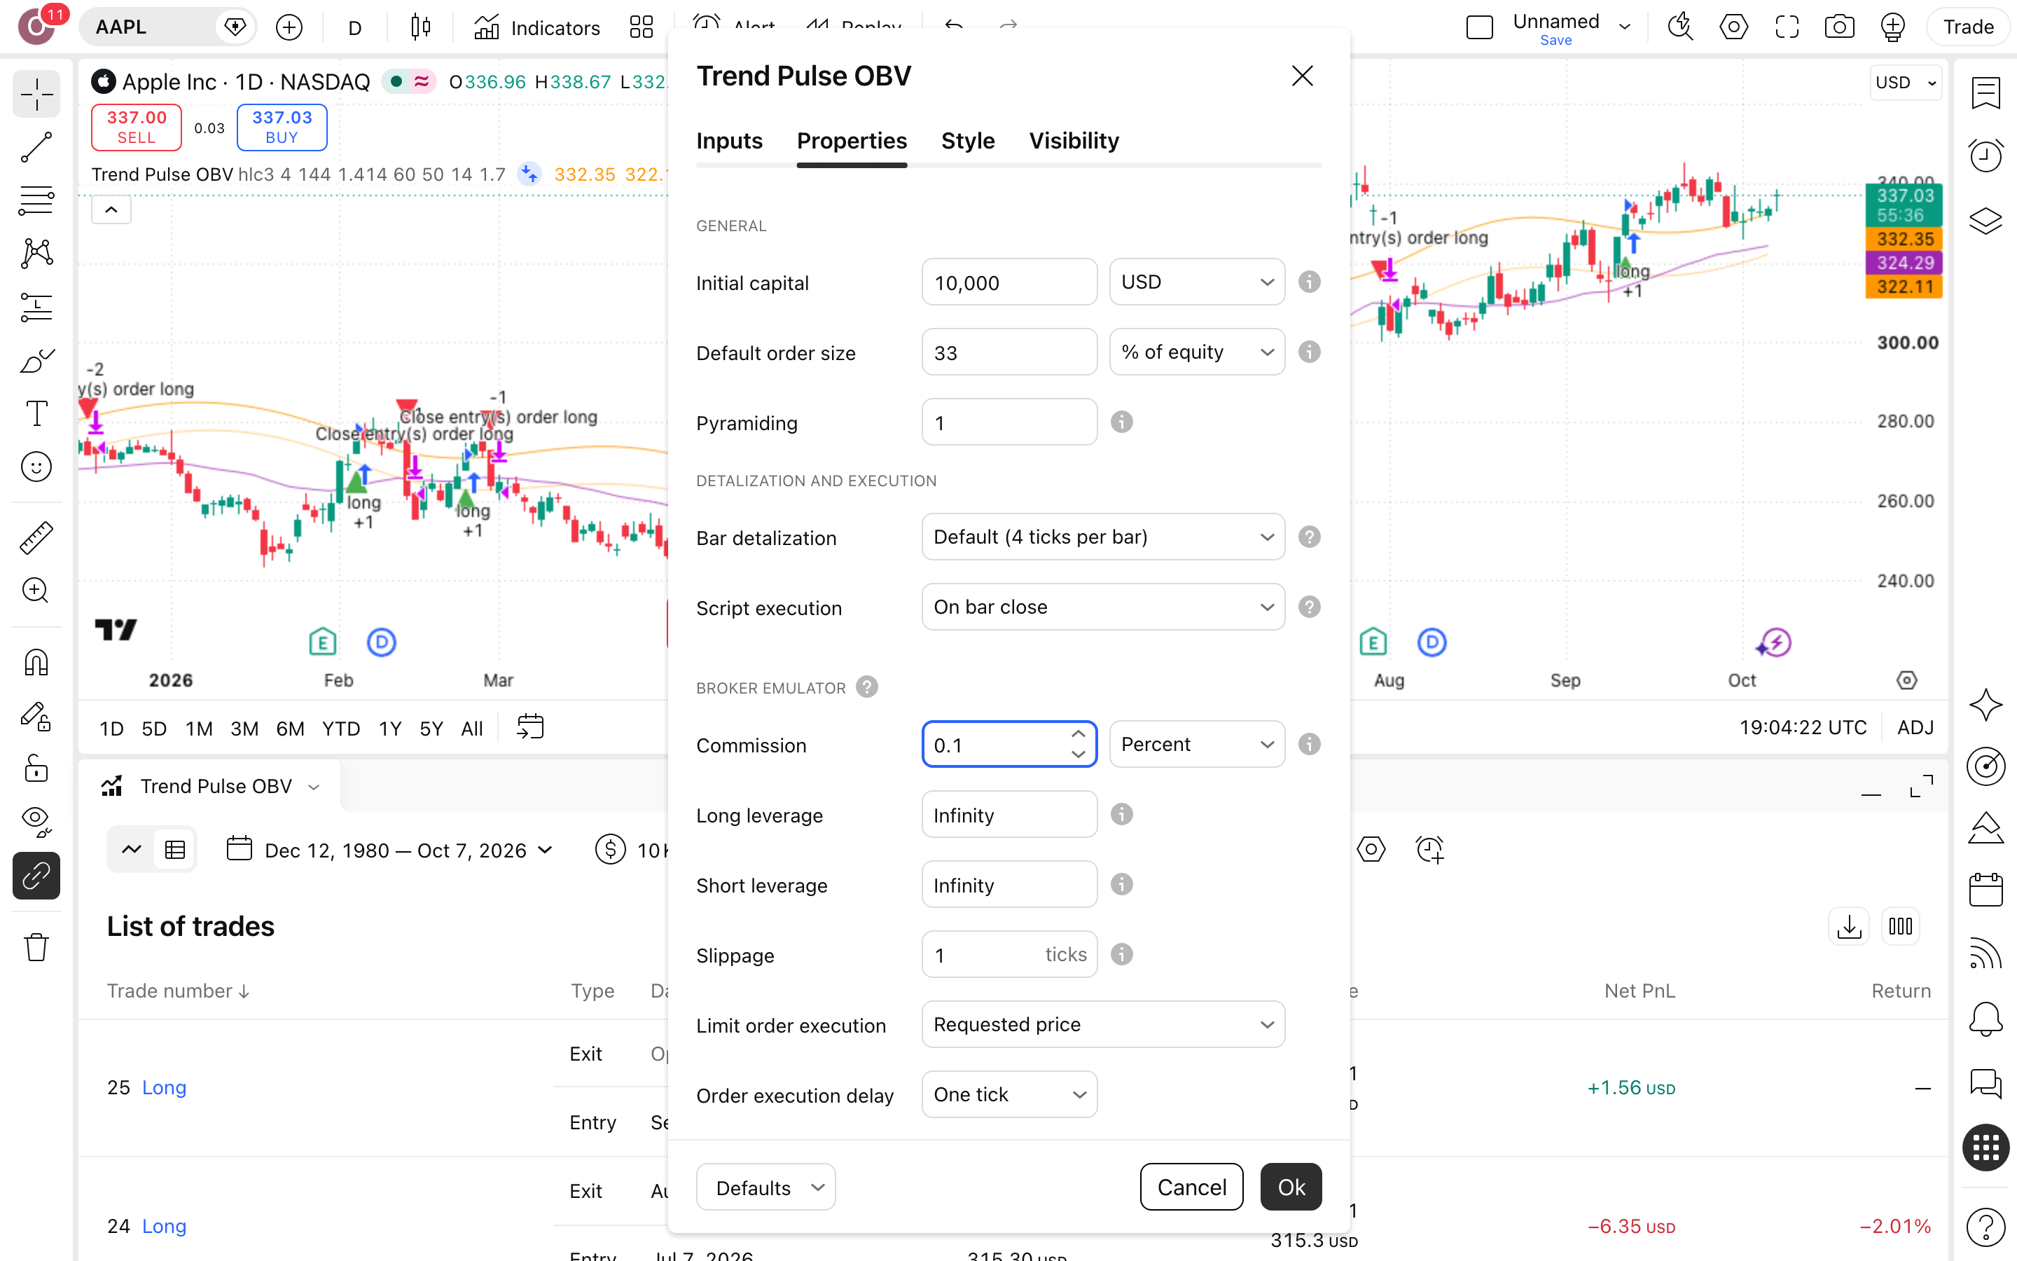This screenshot has height=1261, width=2017.
Task: Enter fullscreen mode icon
Action: (x=1787, y=27)
